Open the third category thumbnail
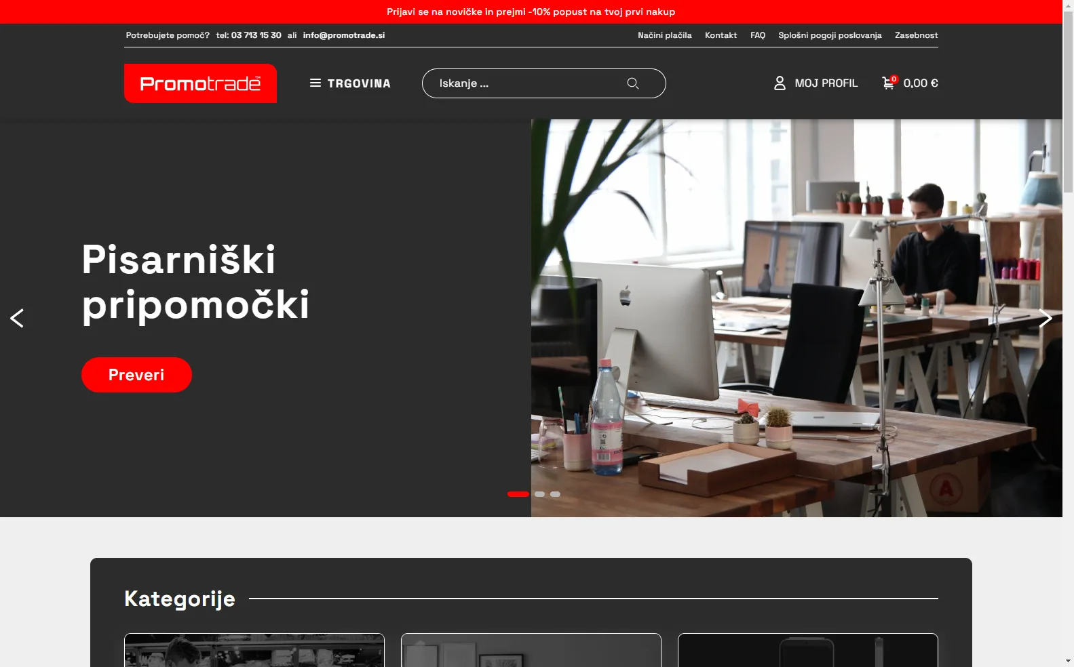The height and width of the screenshot is (667, 1074). tap(808, 650)
